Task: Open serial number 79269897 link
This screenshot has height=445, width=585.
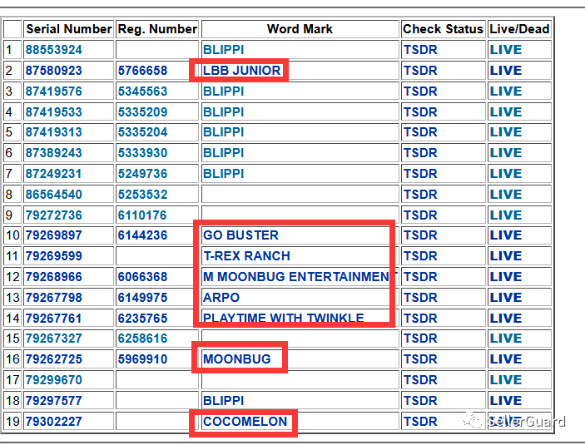Action: tap(54, 235)
